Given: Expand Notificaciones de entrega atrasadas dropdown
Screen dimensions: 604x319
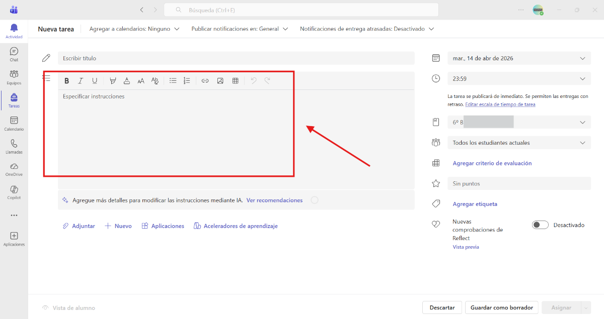Looking at the screenshot, I should click(367, 29).
